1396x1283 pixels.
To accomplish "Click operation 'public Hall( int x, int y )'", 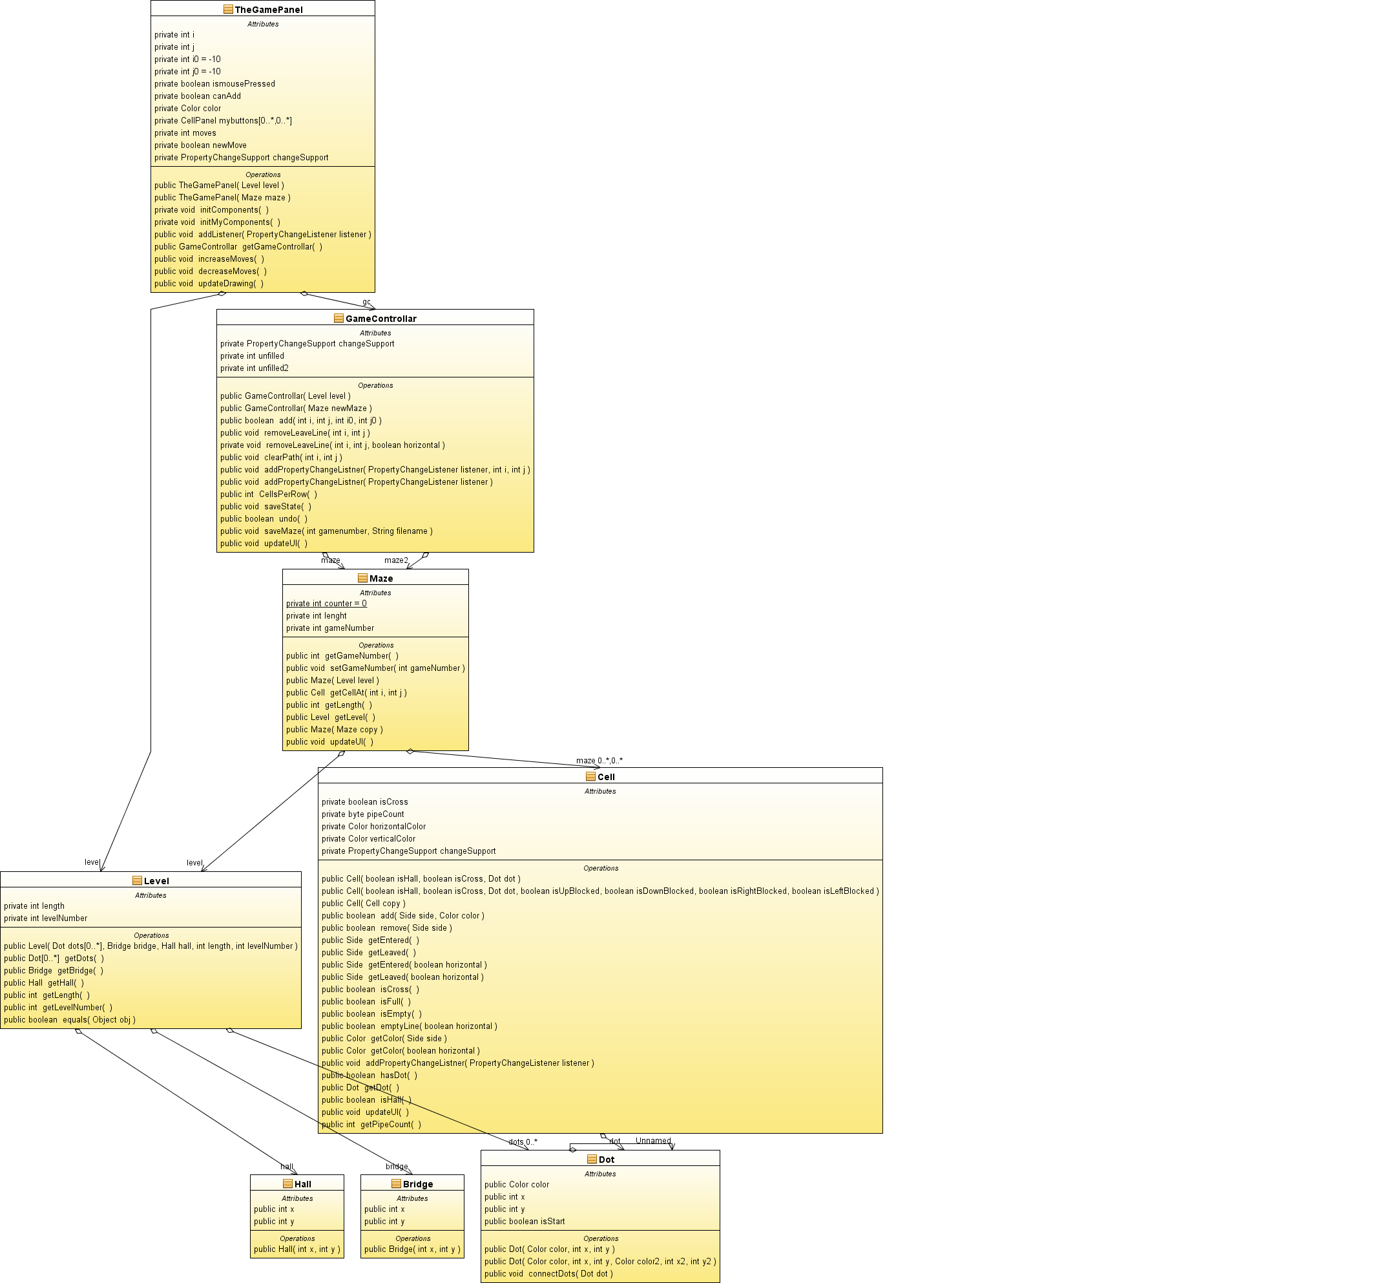I will pos(297,1249).
